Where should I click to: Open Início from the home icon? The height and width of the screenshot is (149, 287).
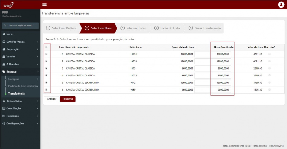(10, 34)
